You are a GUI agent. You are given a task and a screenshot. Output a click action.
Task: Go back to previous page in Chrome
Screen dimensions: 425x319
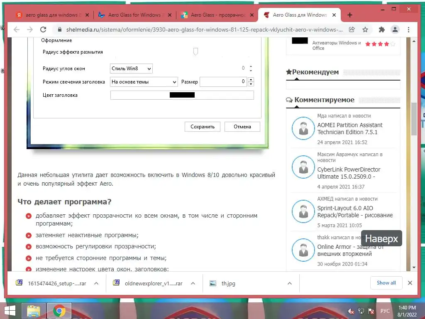click(17, 29)
